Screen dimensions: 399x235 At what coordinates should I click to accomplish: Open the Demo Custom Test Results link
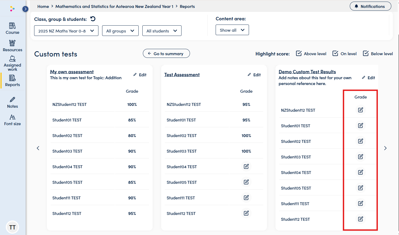coord(307,72)
